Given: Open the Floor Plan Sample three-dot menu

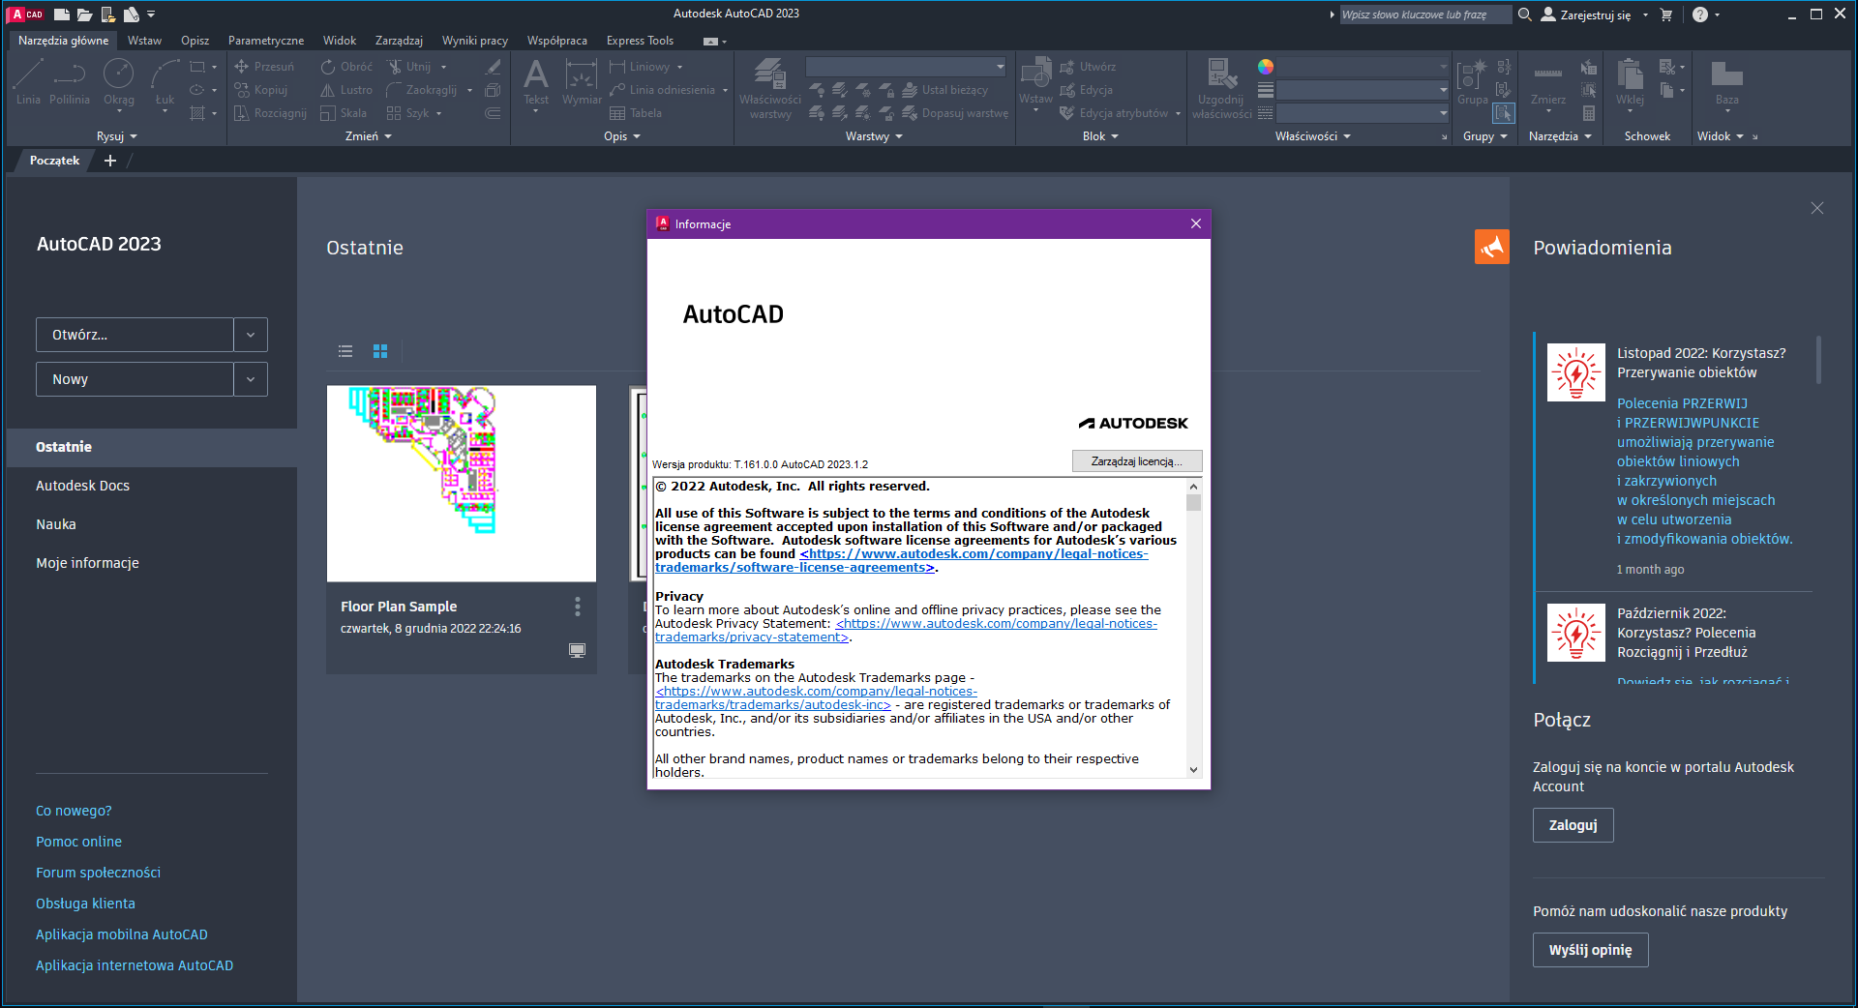Looking at the screenshot, I should (x=578, y=607).
